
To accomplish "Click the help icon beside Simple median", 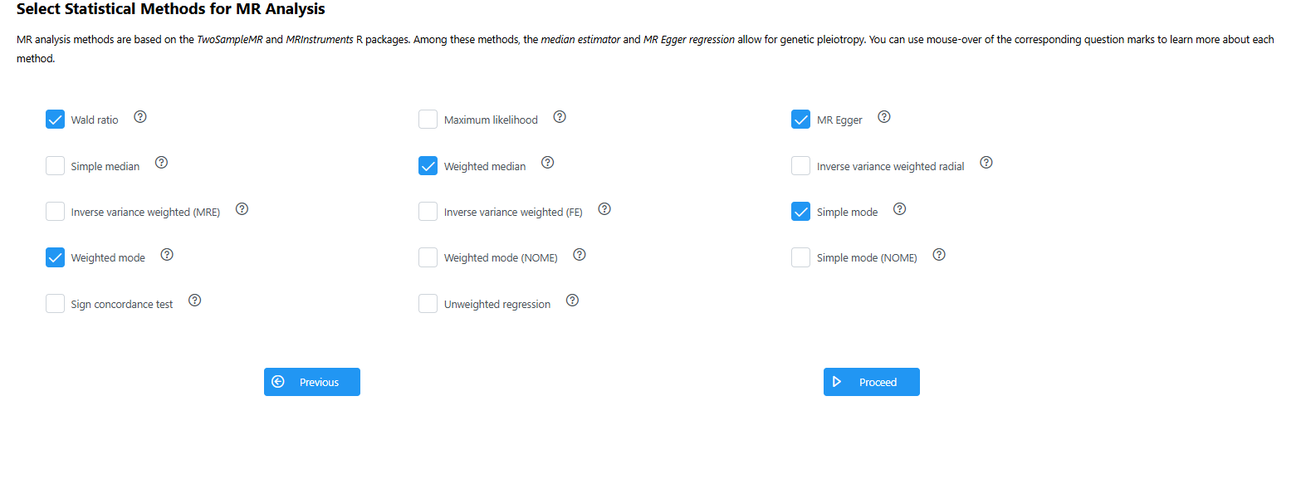I will coord(162,163).
